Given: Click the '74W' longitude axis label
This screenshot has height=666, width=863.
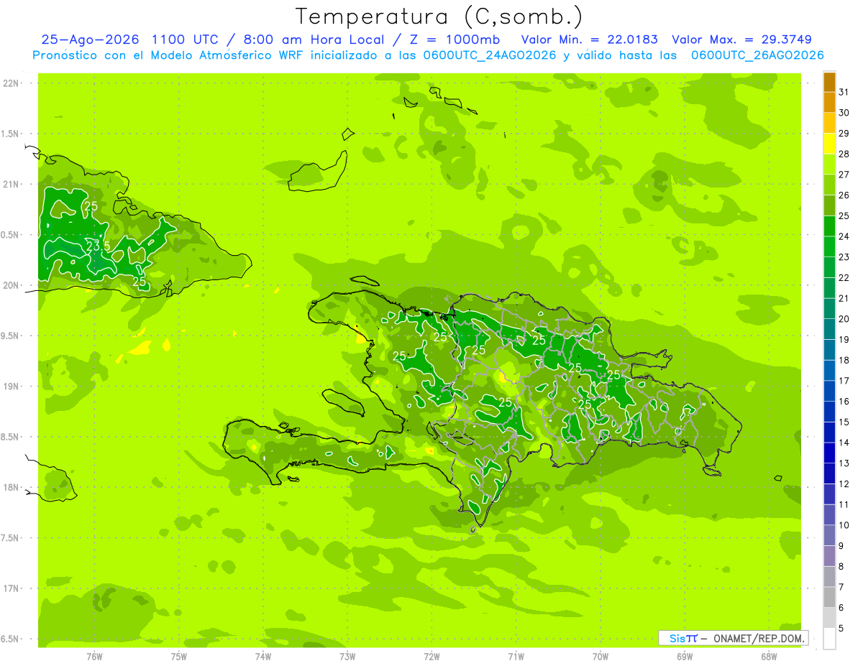Looking at the screenshot, I should click(x=263, y=656).
